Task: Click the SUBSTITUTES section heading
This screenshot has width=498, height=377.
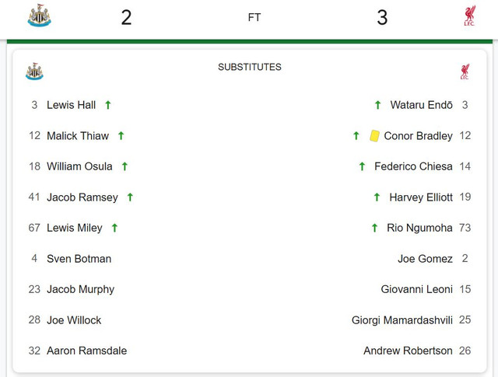Action: [250, 67]
